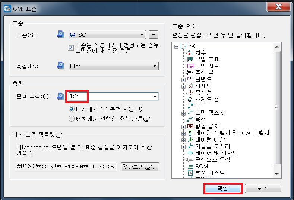Select the 중심선 centerline icon
Screen dimensions: 294x200
(x=190, y=93)
